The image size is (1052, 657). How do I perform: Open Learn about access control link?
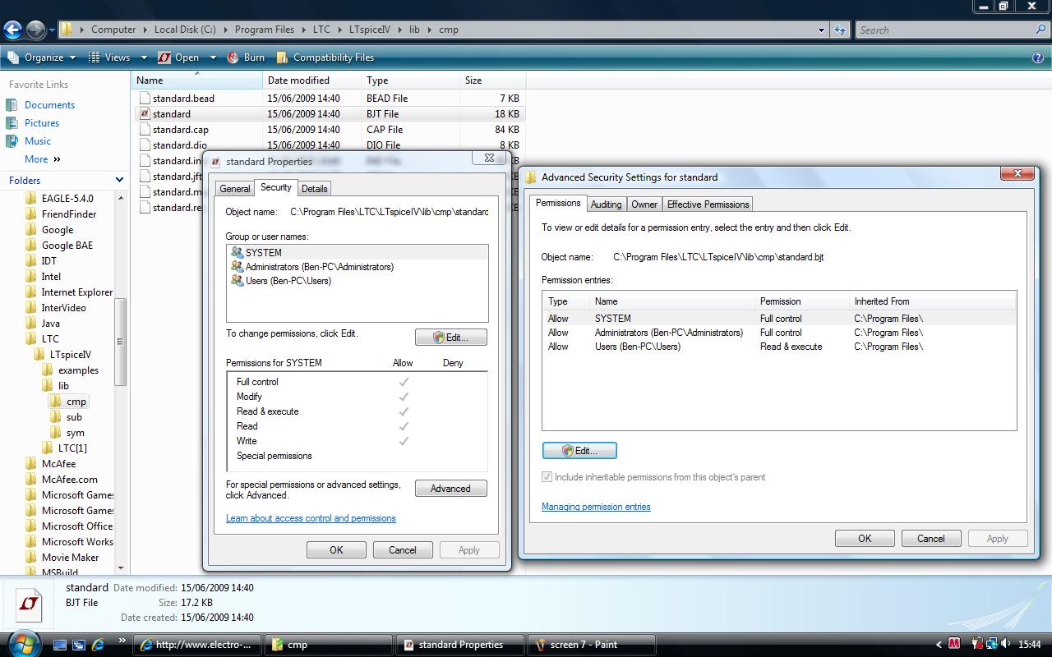coord(311,518)
